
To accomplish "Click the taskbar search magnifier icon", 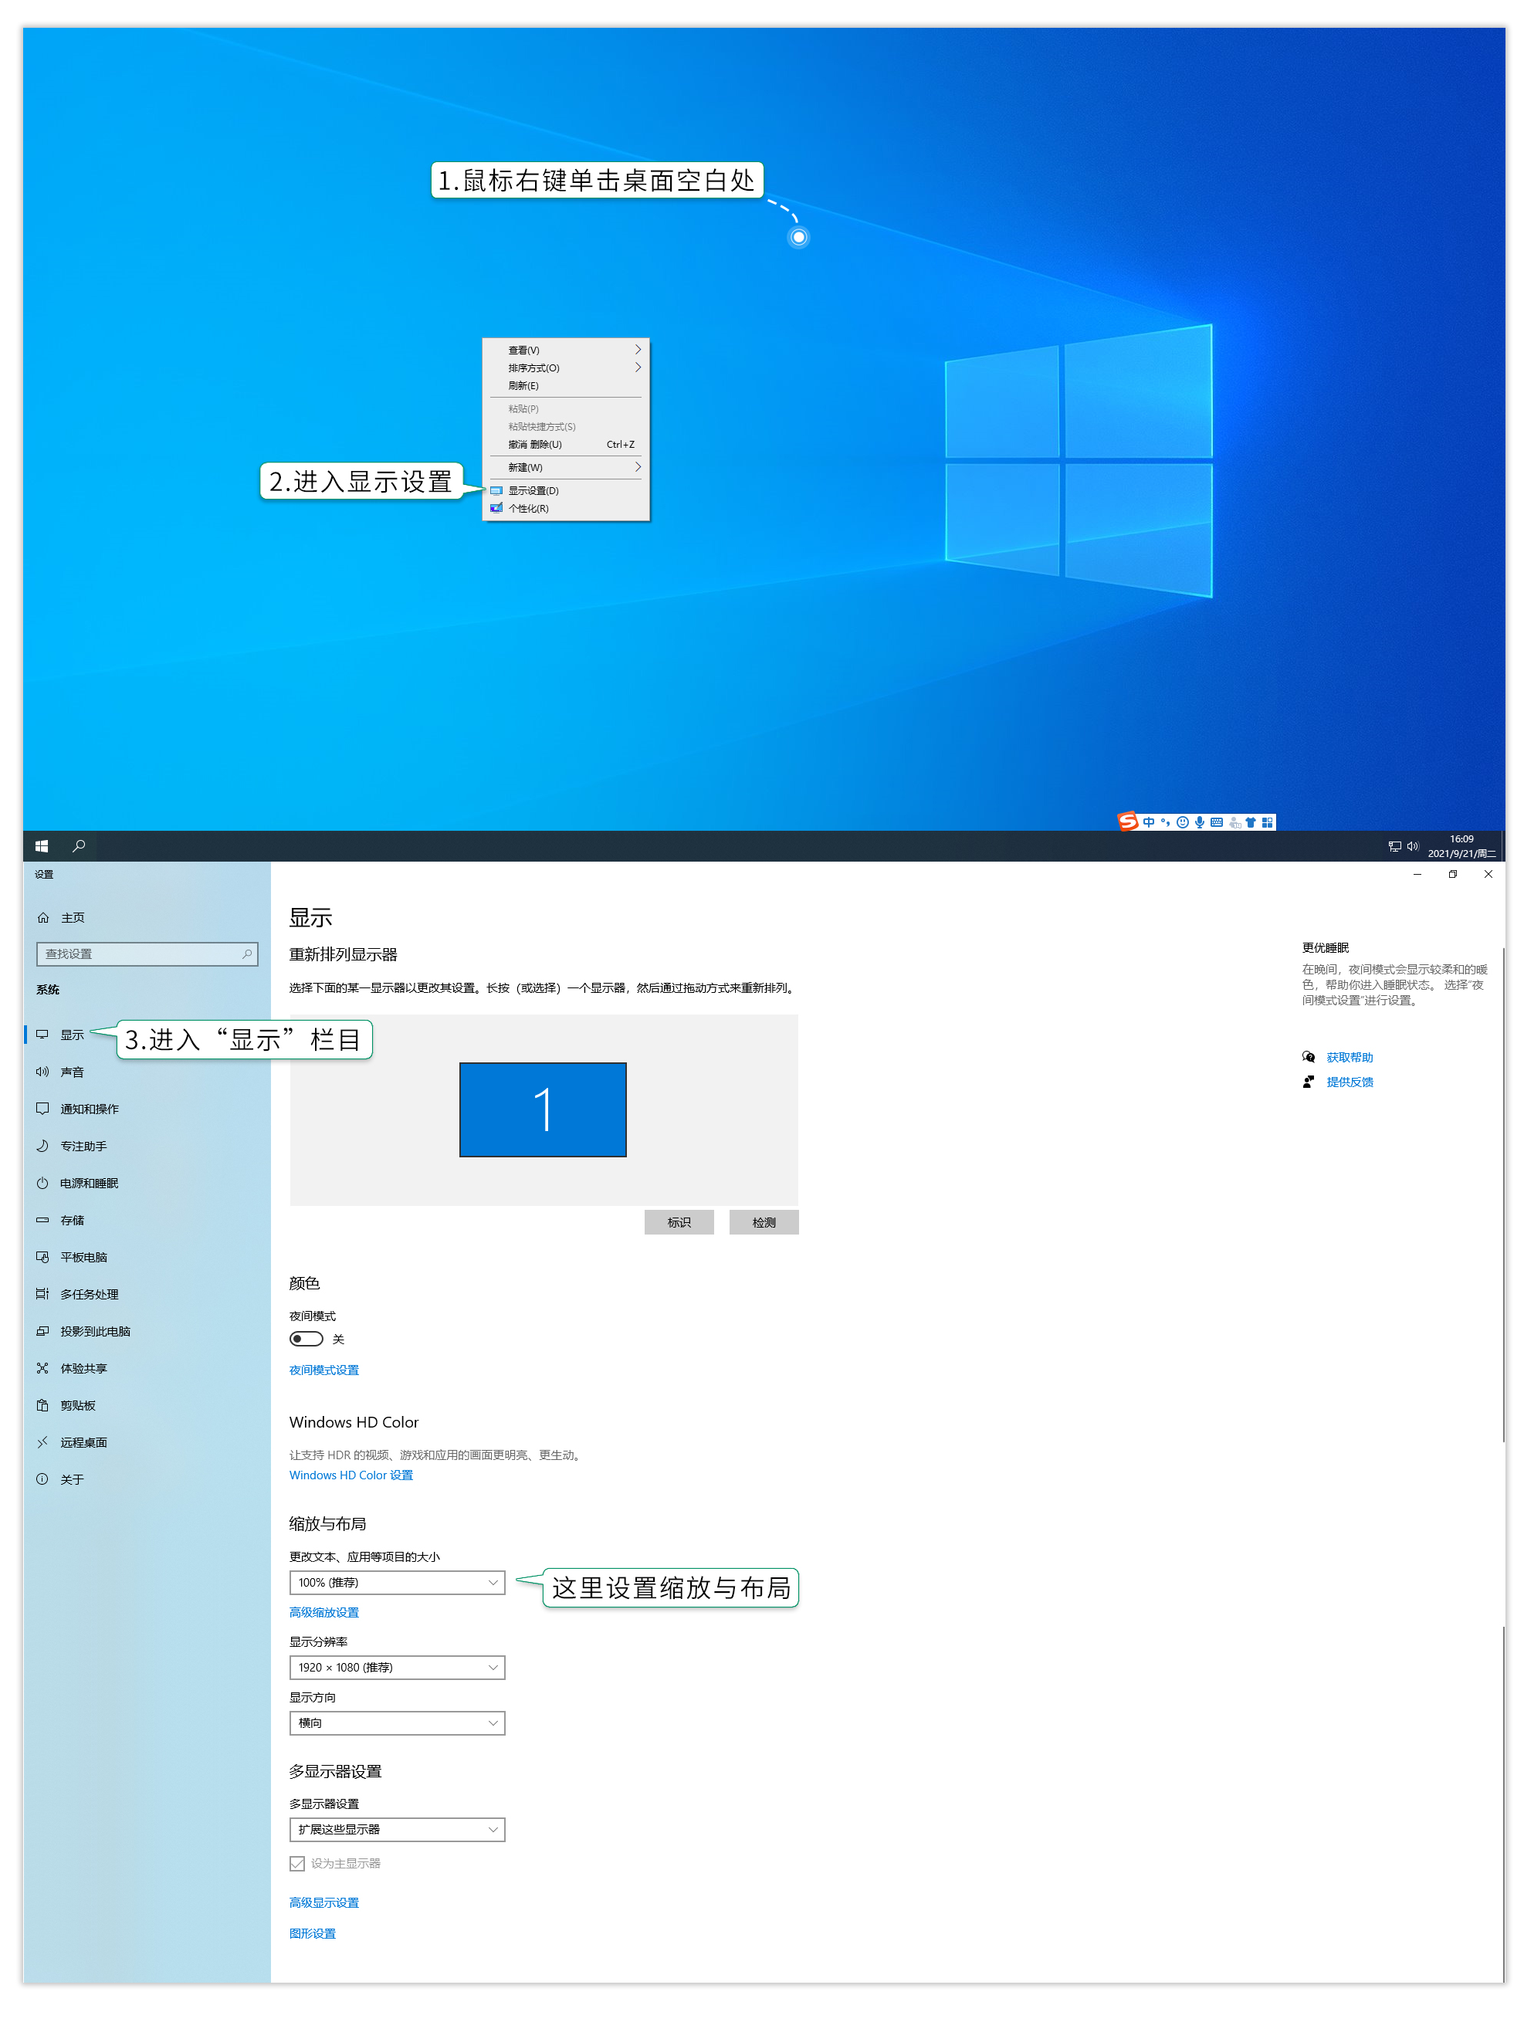I will (x=79, y=845).
